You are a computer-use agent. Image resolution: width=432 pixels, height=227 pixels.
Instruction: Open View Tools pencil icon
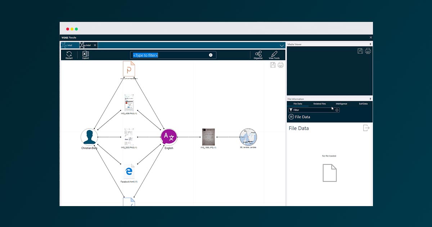tap(274, 54)
